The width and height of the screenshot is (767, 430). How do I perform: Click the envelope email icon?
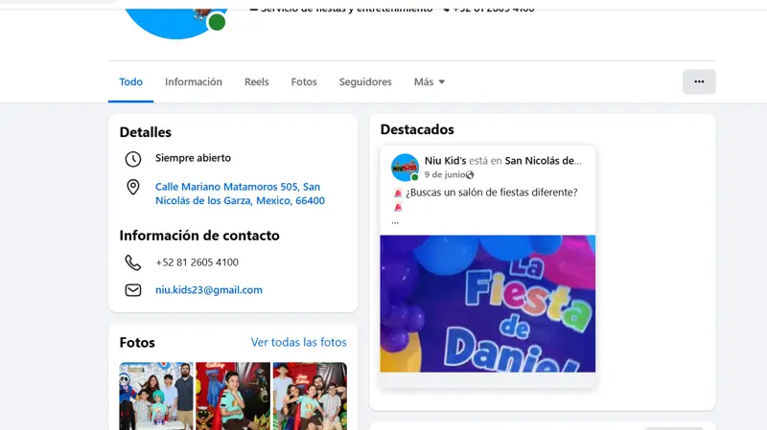click(133, 290)
